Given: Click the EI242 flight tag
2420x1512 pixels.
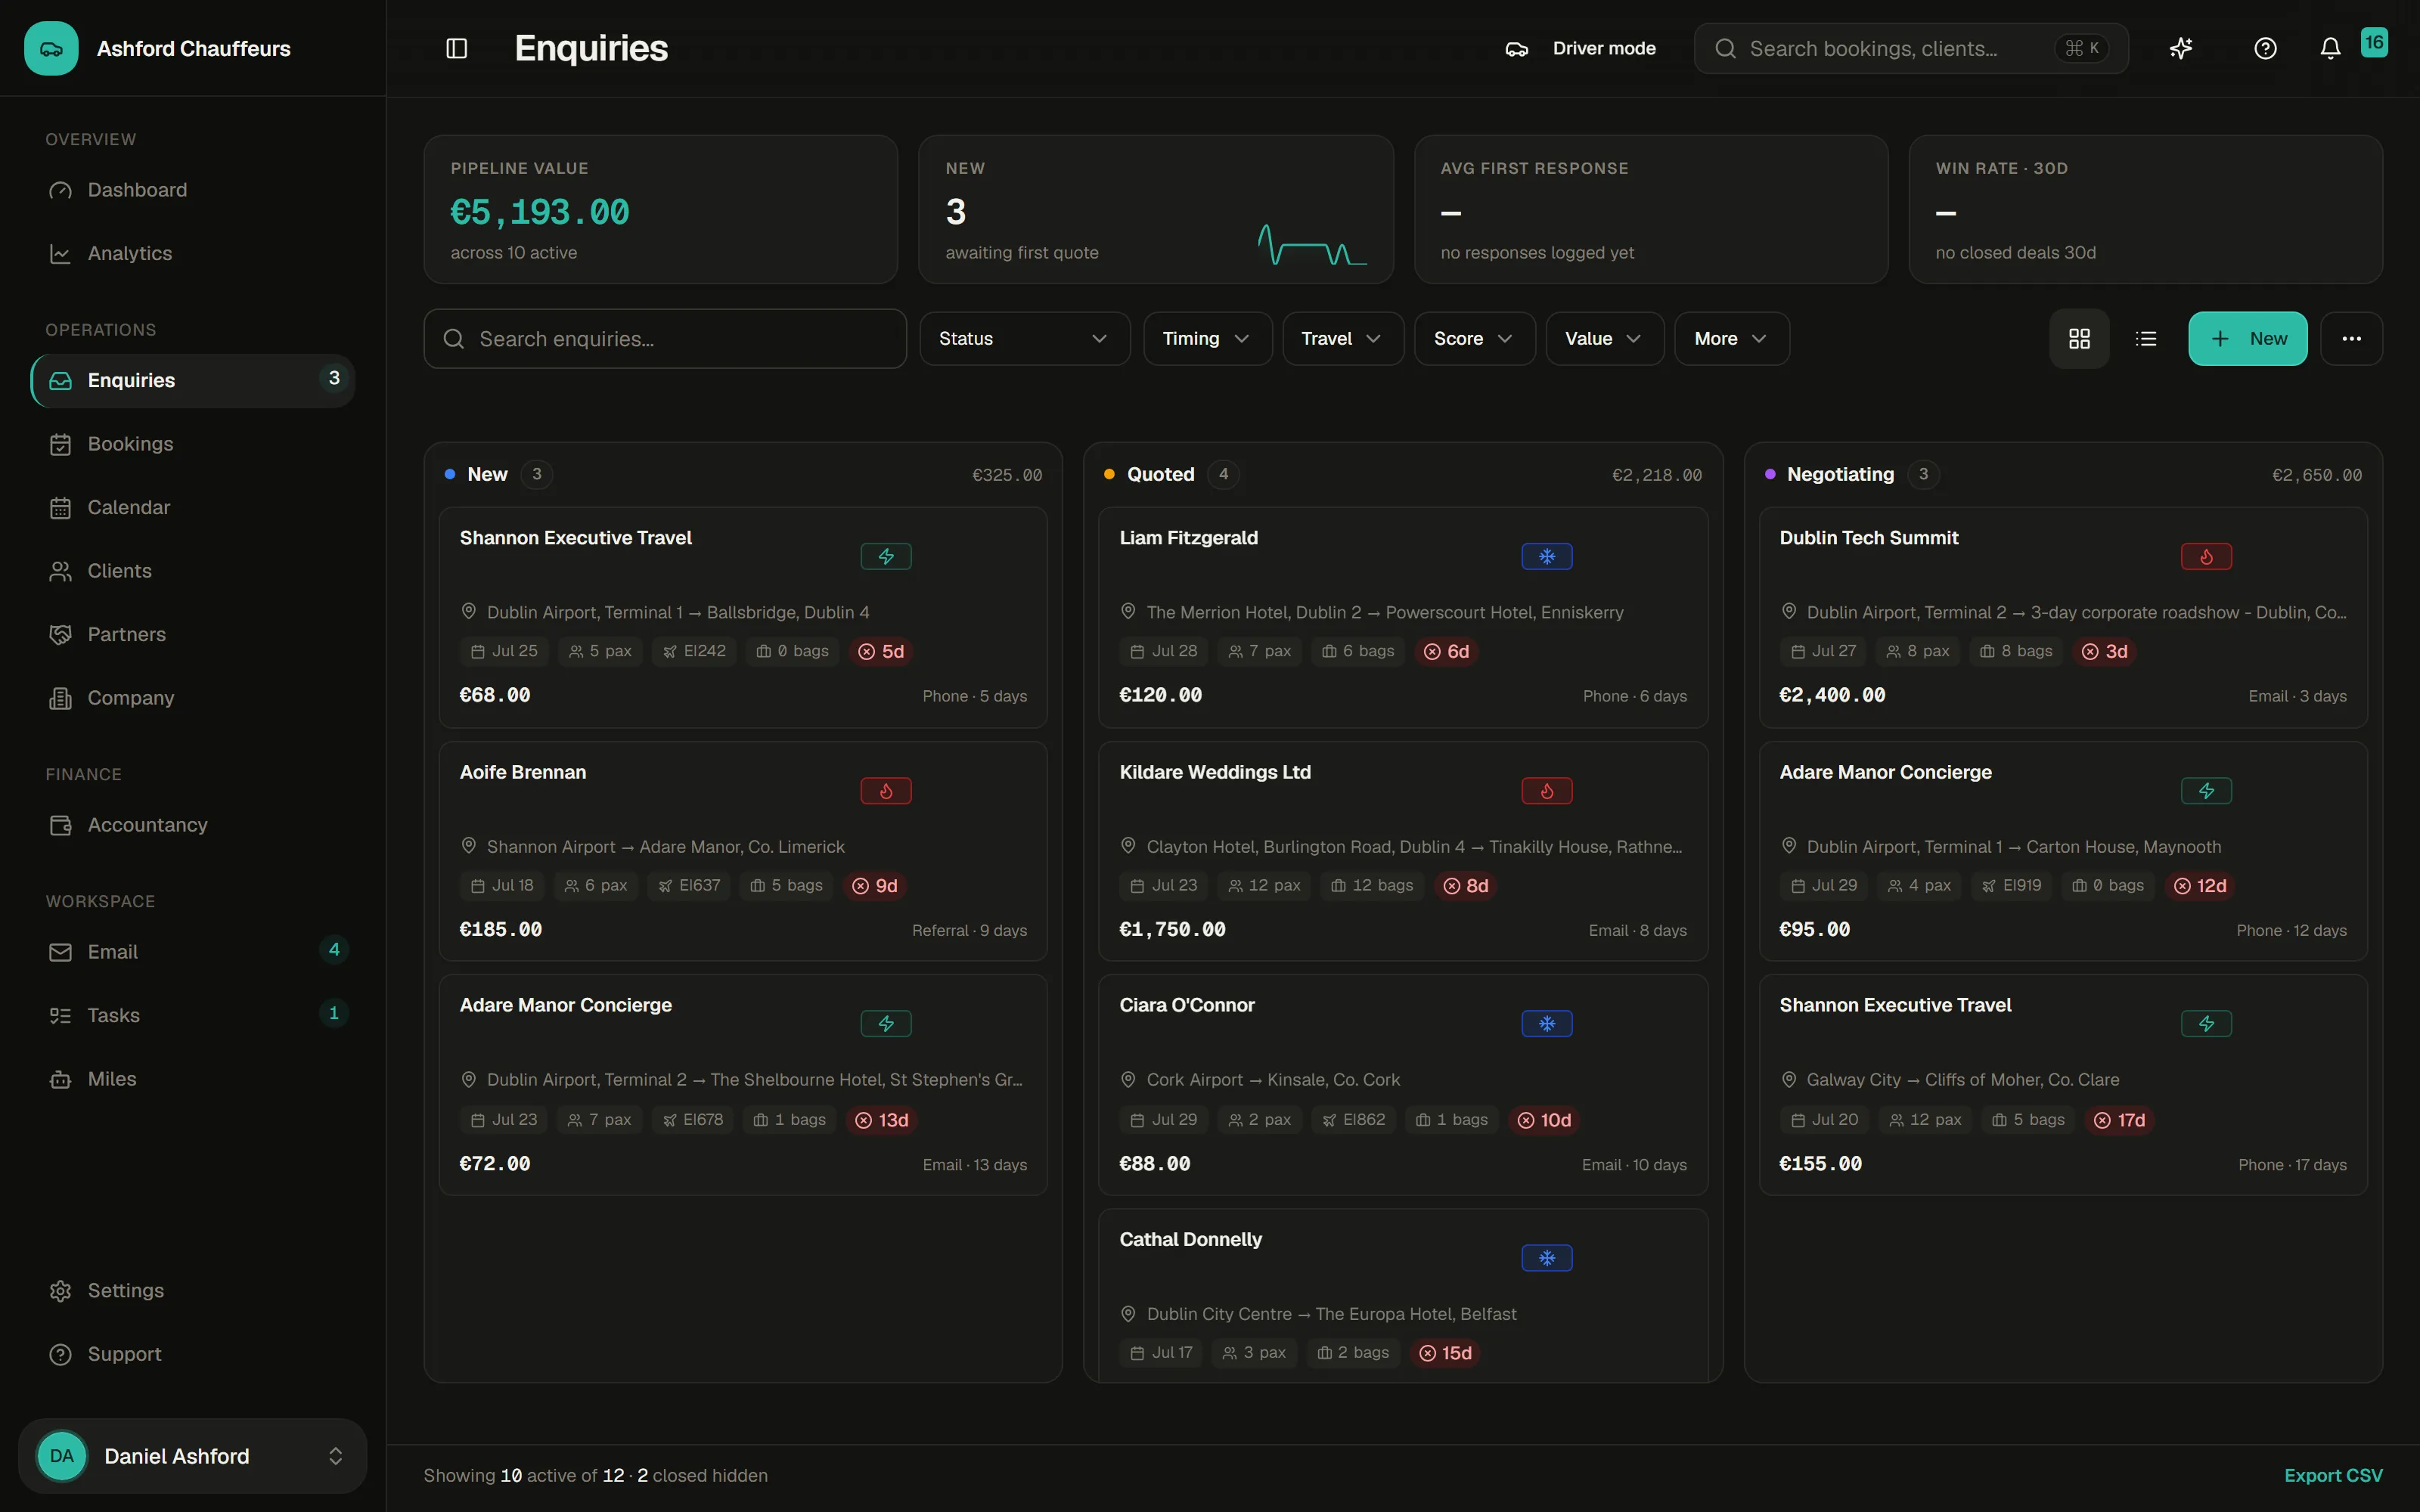Looking at the screenshot, I should tap(694, 651).
